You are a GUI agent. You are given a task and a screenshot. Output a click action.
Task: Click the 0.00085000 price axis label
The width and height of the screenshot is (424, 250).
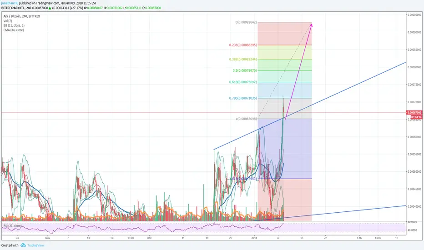(x=414, y=50)
